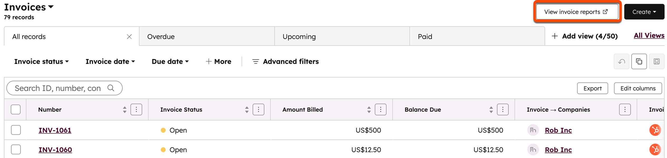Screen dimensions: 667x158
Task: Open the INV-1061 invoice link
Action: click(x=55, y=130)
